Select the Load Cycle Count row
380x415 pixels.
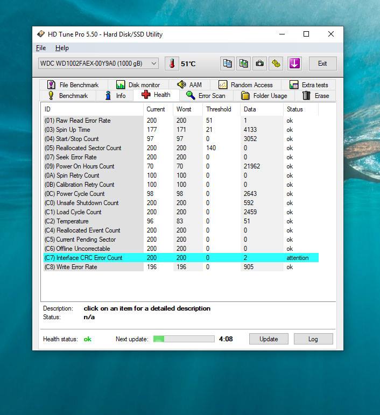[x=181, y=212]
